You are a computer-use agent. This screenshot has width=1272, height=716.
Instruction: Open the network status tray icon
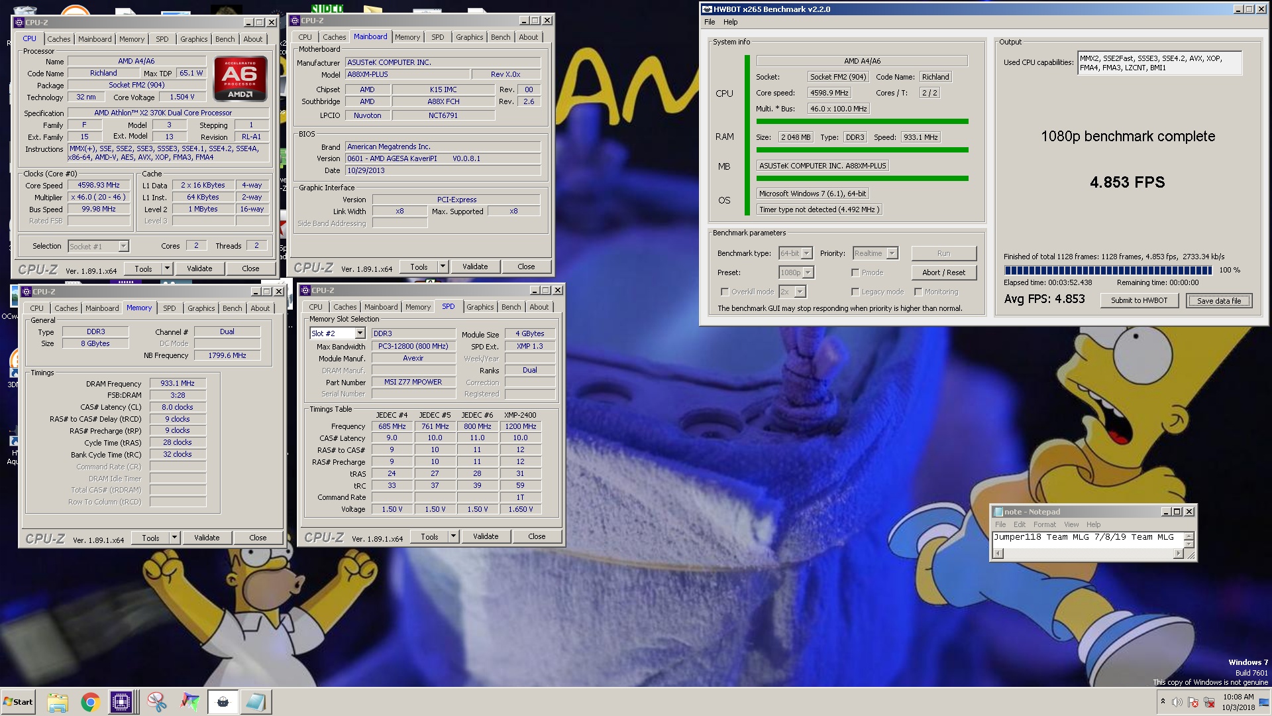pyautogui.click(x=1209, y=702)
